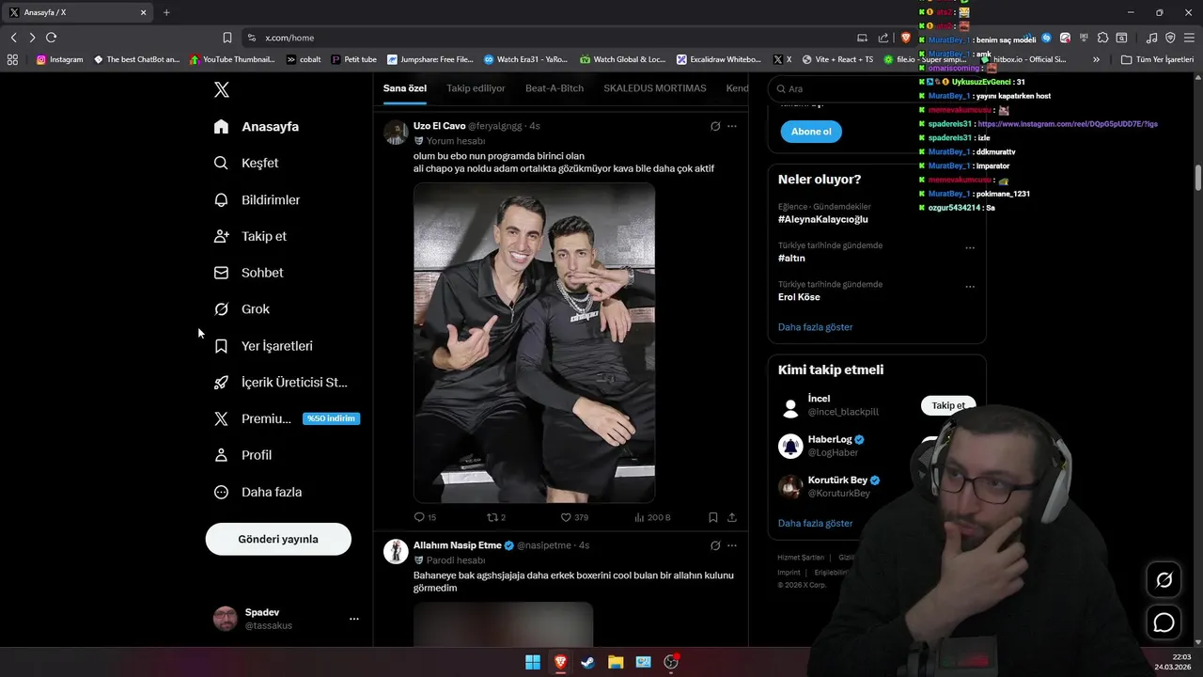Switch to Beat-A-Bitch tab
This screenshot has width=1203, height=677.
point(555,88)
